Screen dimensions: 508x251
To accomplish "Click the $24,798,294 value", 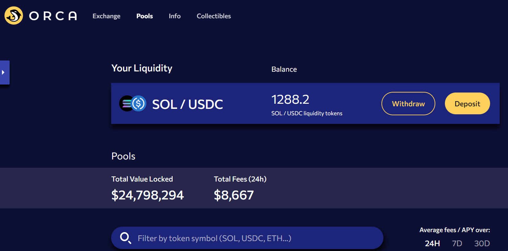I will (x=148, y=195).
